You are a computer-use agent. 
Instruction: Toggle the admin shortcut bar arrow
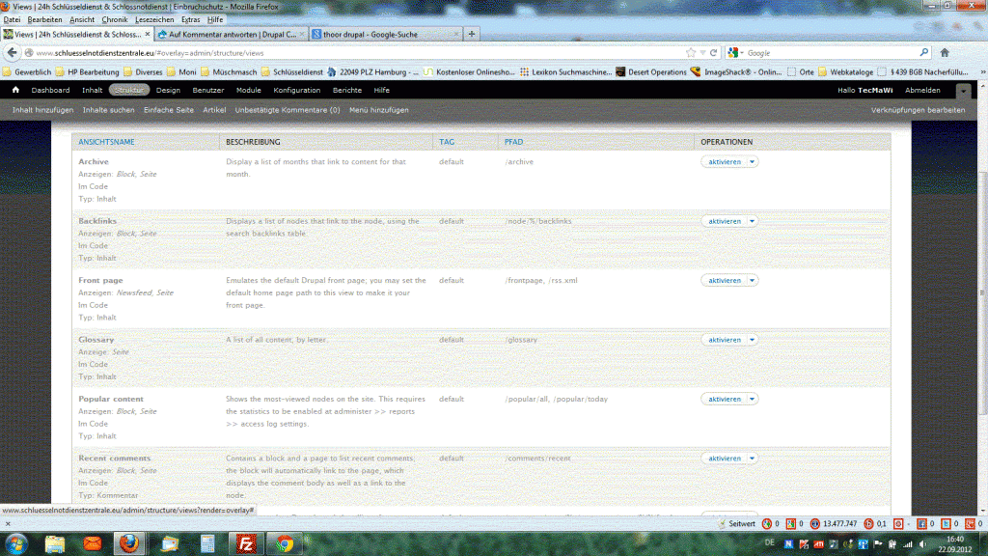963,91
